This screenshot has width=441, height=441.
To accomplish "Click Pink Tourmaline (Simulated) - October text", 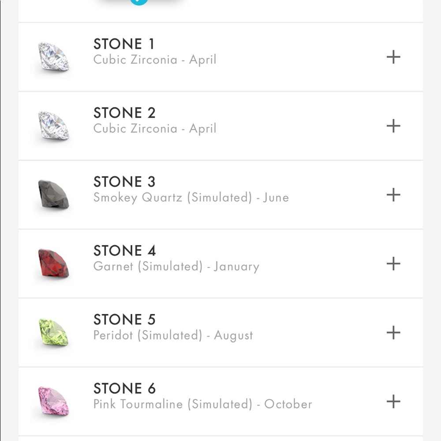I will point(203,404).
